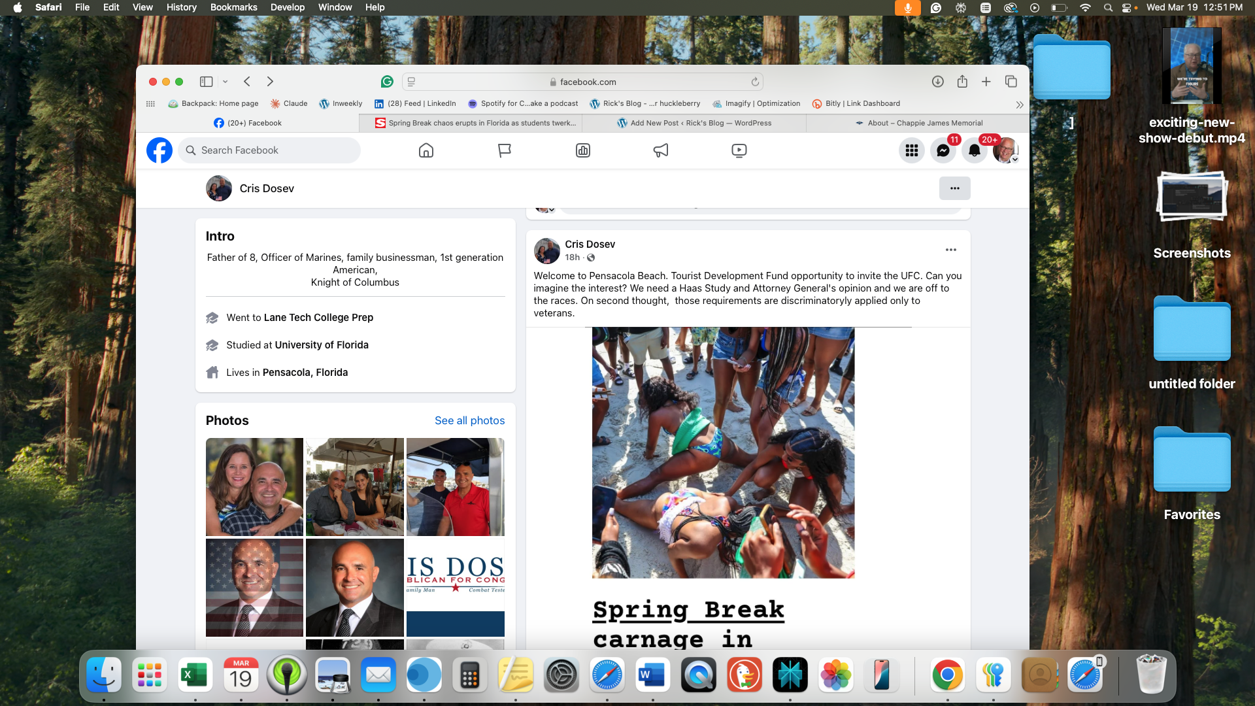Expand bookmarks bar overflow chevrons

[x=1019, y=105]
